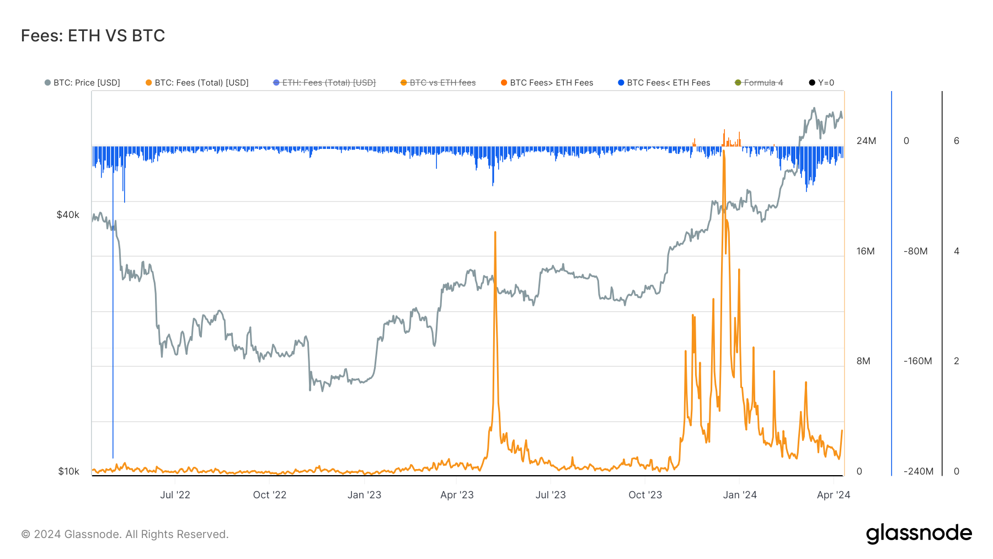993x559 pixels.
Task: Click the BTC Fees< ETH Fees legend label
Action: pos(668,83)
